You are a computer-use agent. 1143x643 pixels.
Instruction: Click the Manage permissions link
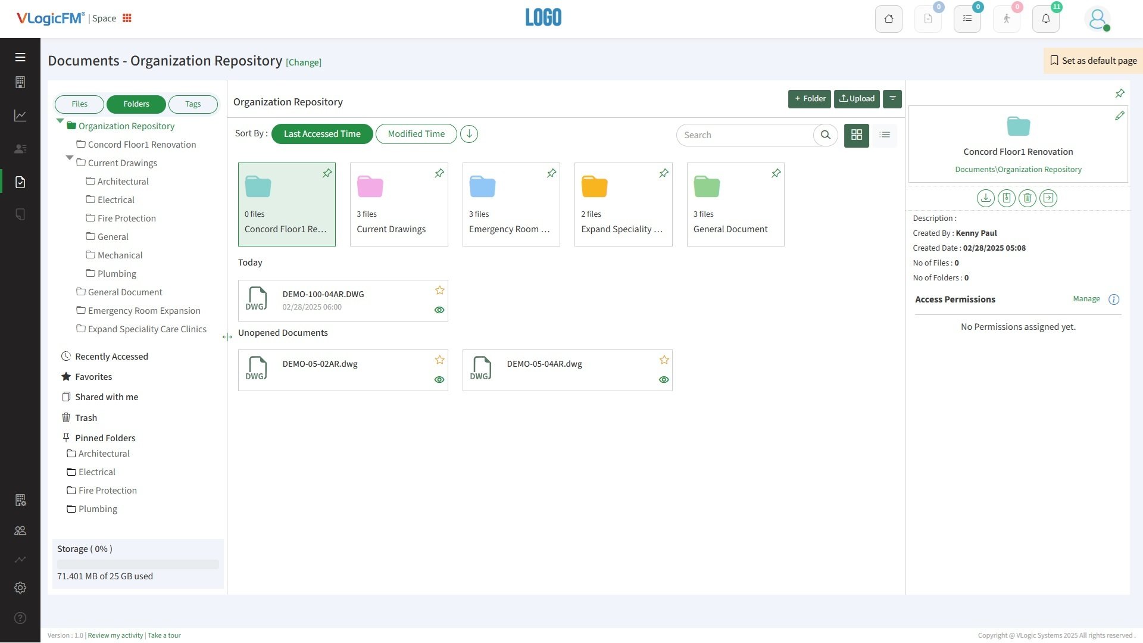click(x=1086, y=299)
